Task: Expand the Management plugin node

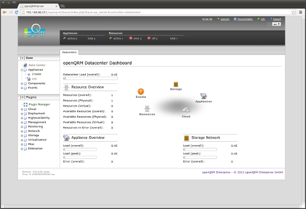Action: (22, 122)
